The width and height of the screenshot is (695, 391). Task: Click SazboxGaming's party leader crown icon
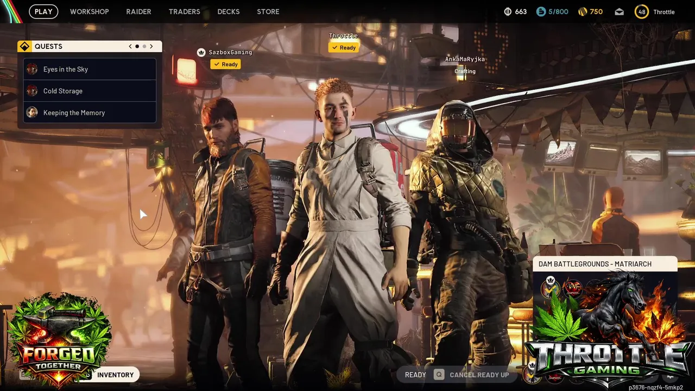tap(201, 53)
